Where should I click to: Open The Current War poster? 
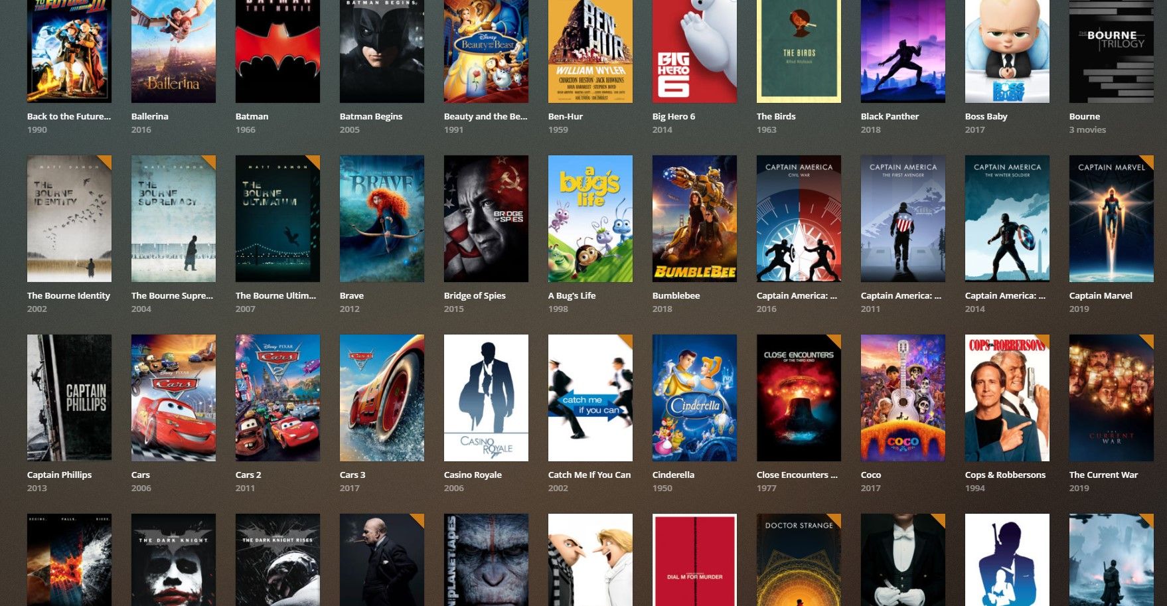tap(1111, 398)
